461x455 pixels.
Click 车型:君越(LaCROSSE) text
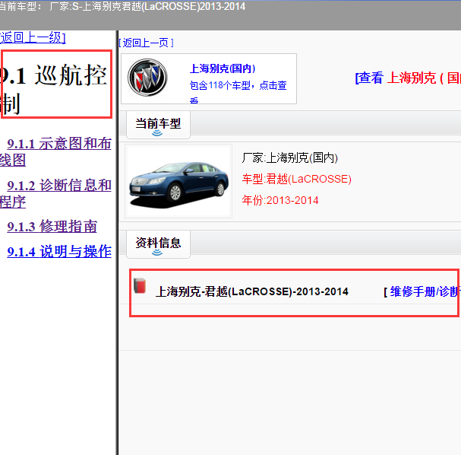297,179
